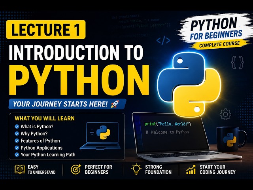Click the open book icon

pyautogui.click(x=20, y=169)
